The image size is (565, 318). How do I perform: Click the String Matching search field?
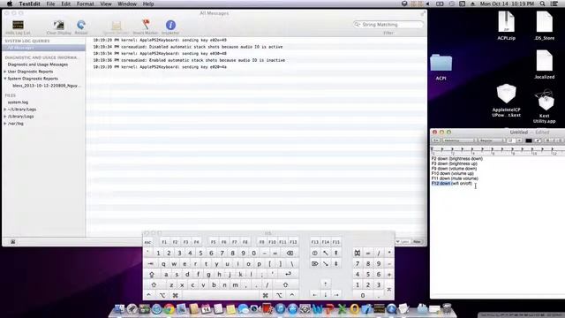click(x=388, y=25)
